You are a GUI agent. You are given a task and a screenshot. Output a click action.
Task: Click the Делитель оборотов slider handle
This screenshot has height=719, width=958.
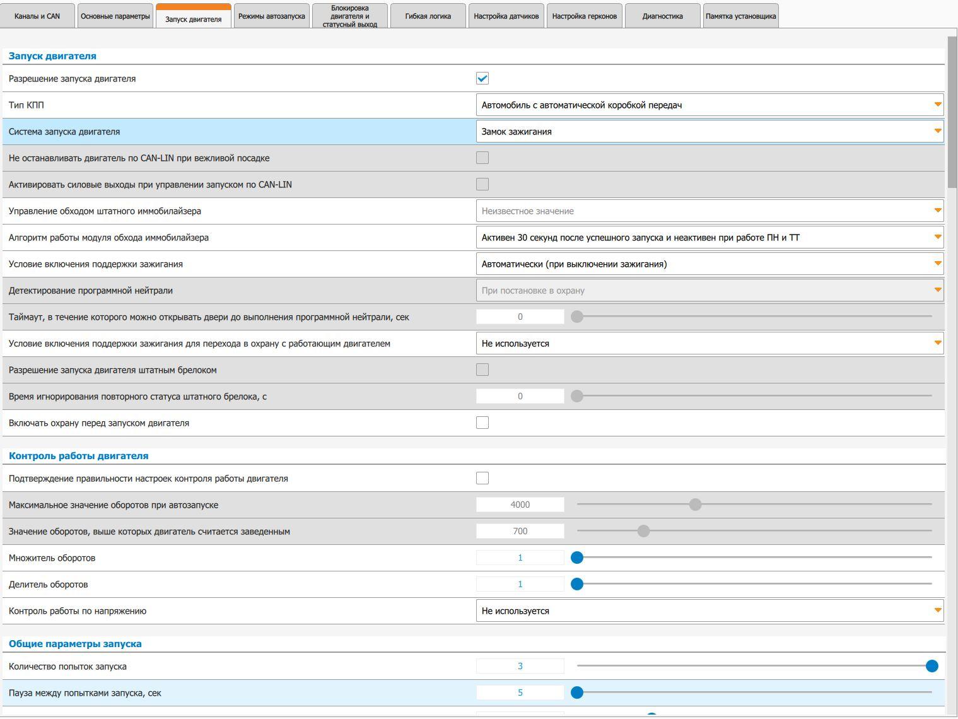point(577,584)
